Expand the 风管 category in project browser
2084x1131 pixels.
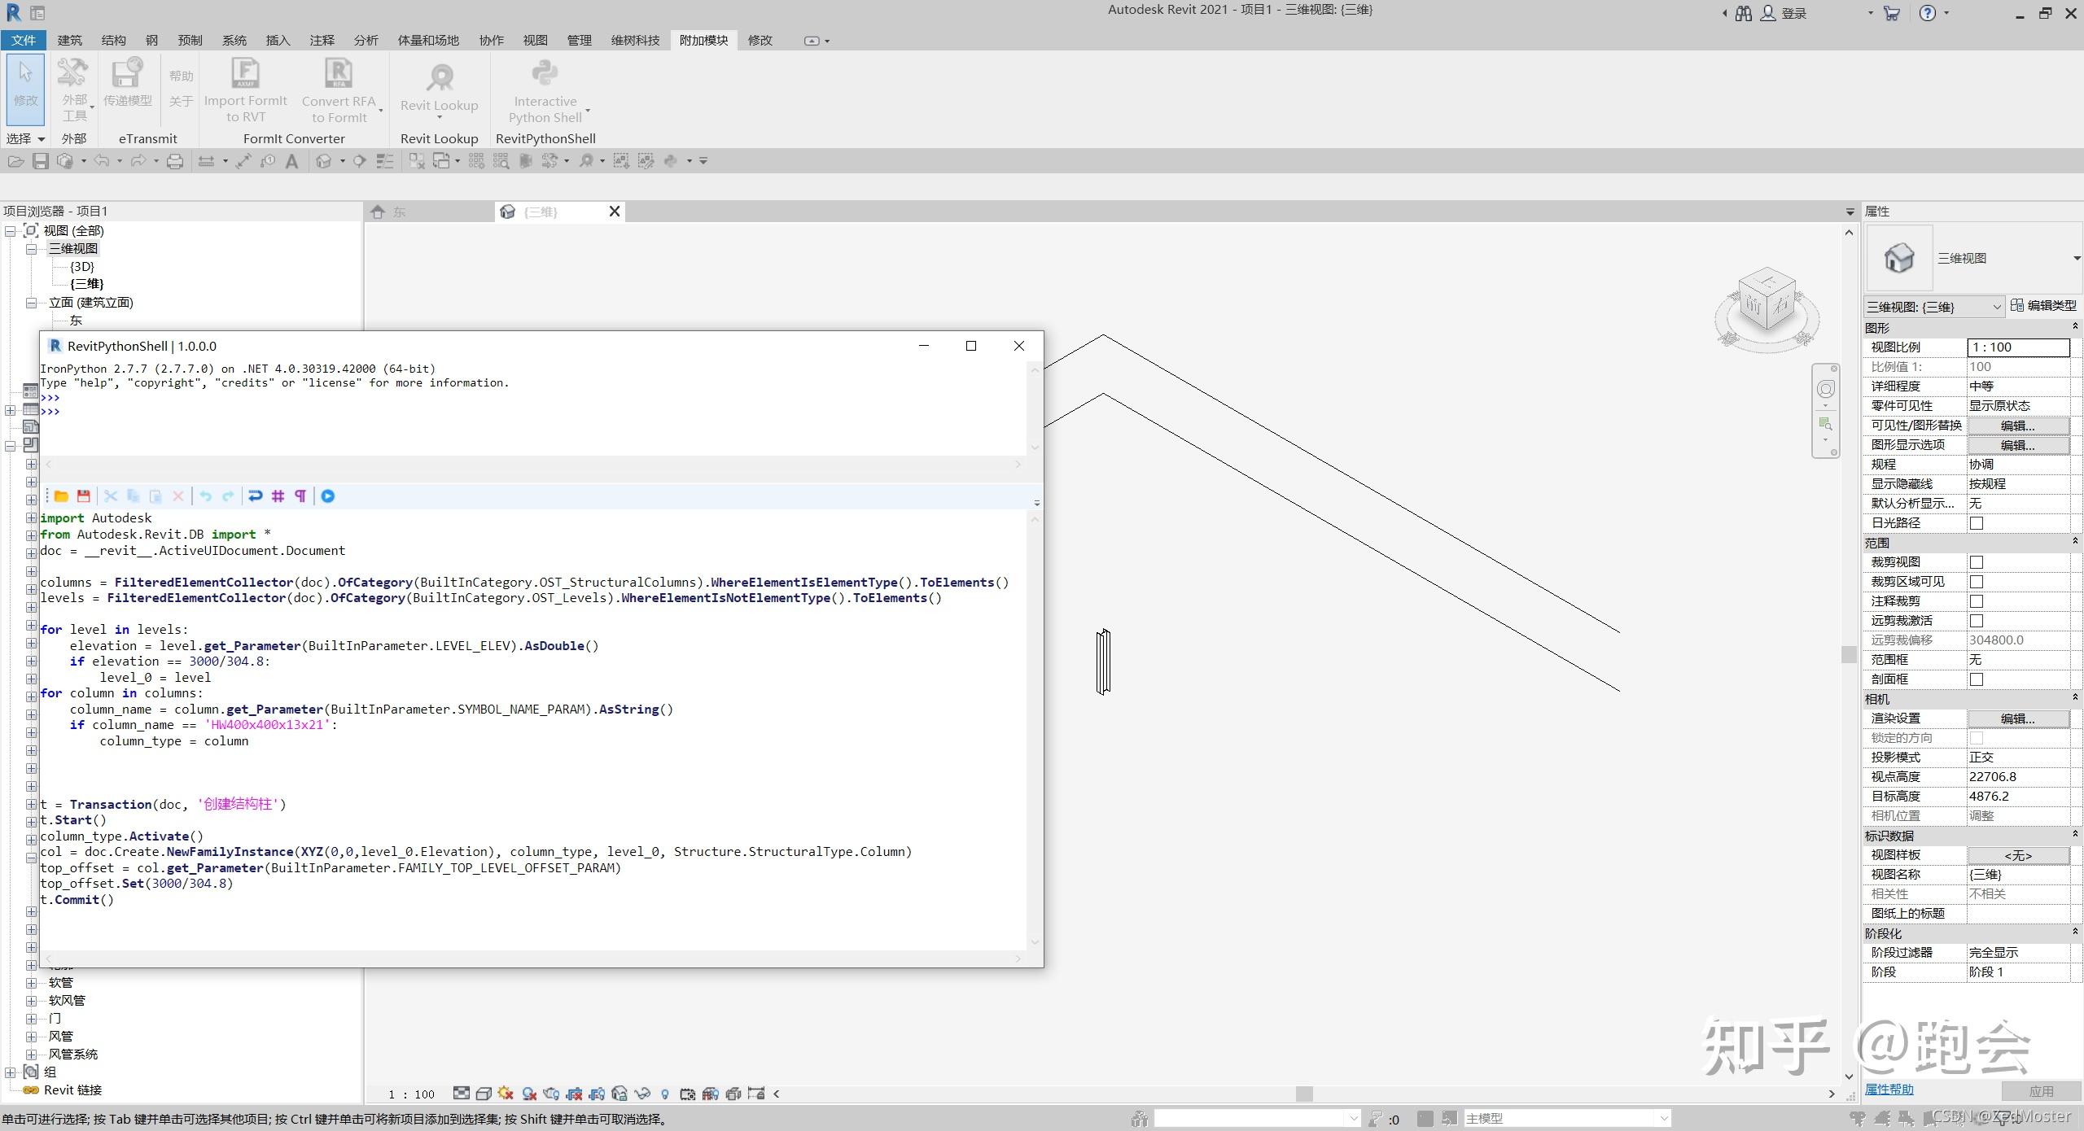(31, 1036)
